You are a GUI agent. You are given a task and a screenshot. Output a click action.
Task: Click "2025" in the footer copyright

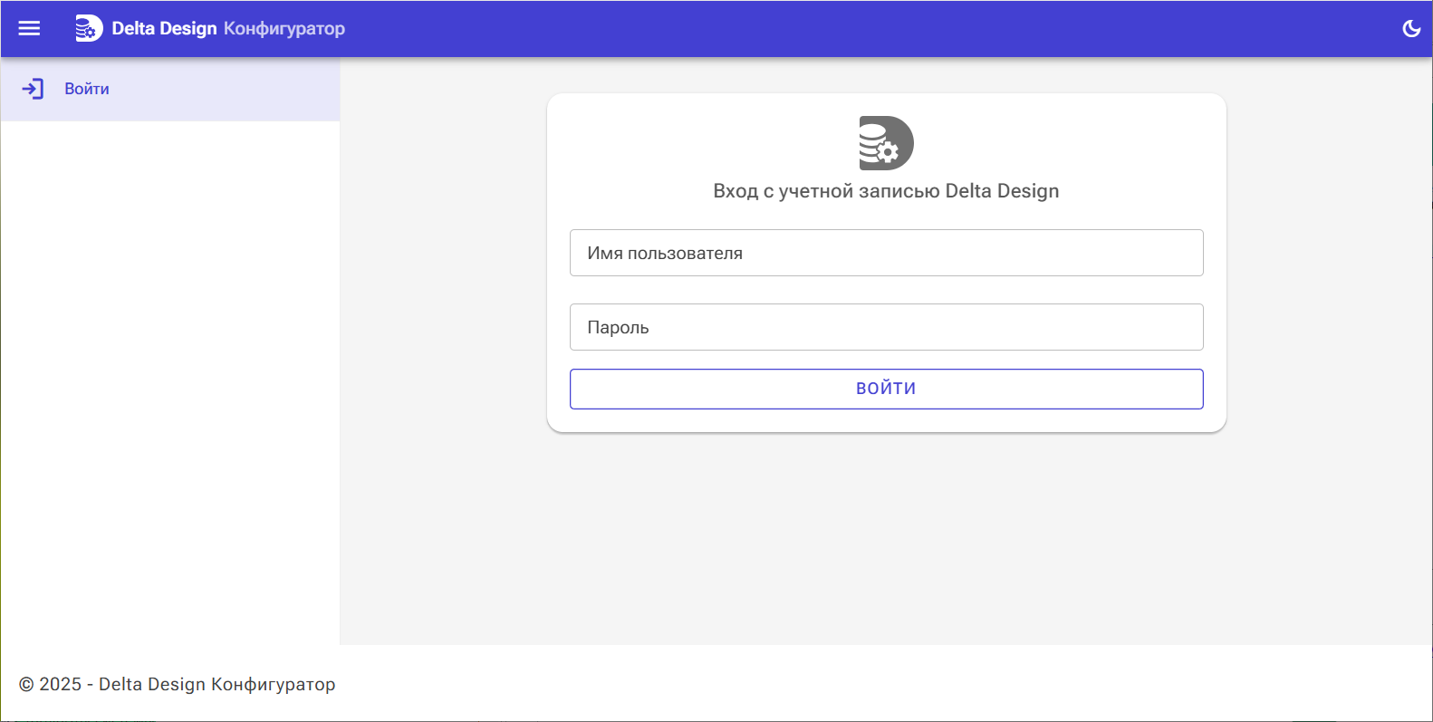click(x=61, y=685)
